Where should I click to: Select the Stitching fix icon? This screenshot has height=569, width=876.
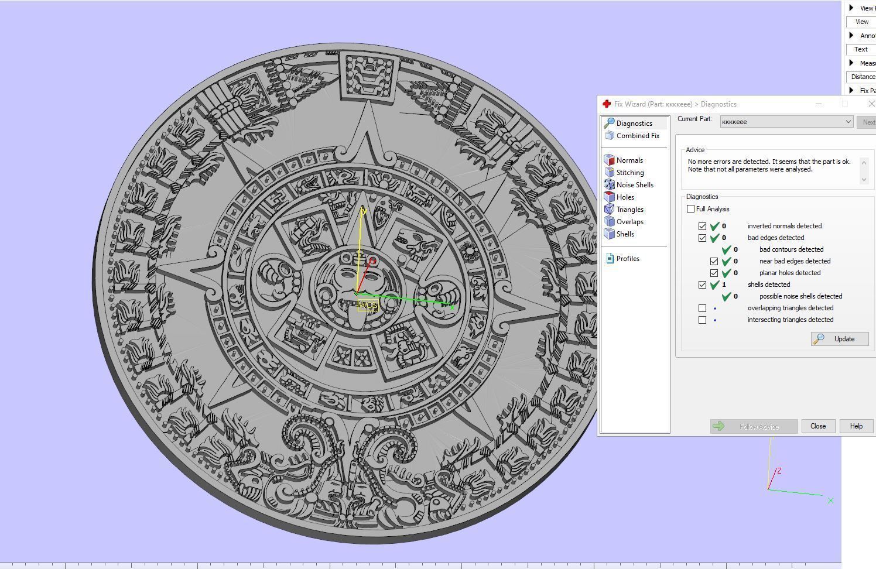point(609,172)
